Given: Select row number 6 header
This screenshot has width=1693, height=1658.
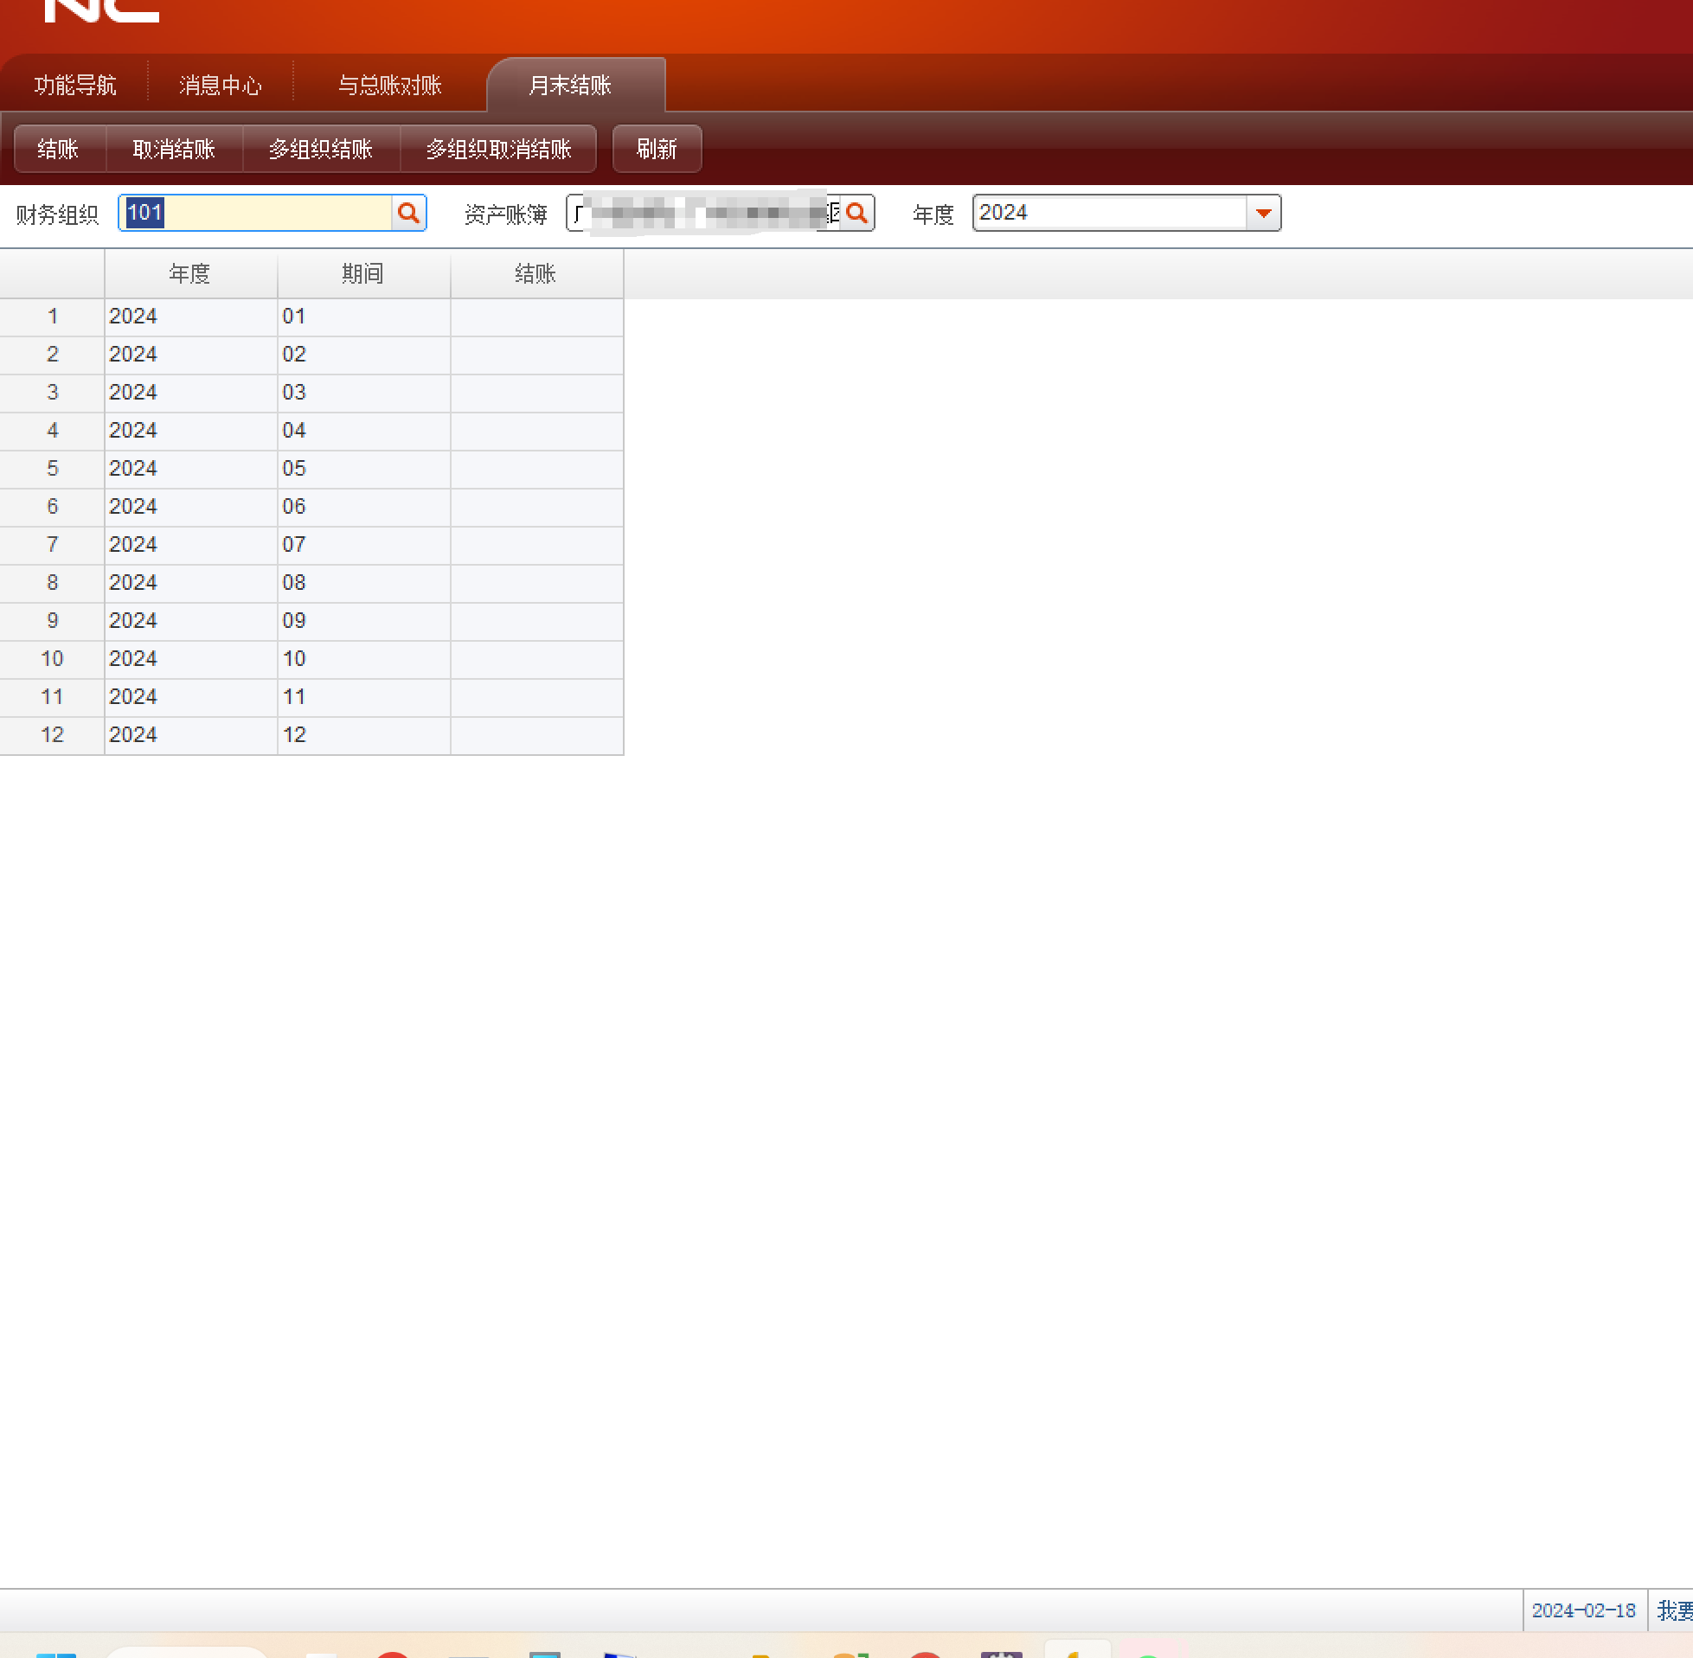Looking at the screenshot, I should 52,507.
